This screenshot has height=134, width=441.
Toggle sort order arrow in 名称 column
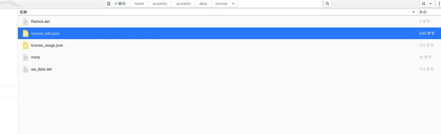click(414, 12)
